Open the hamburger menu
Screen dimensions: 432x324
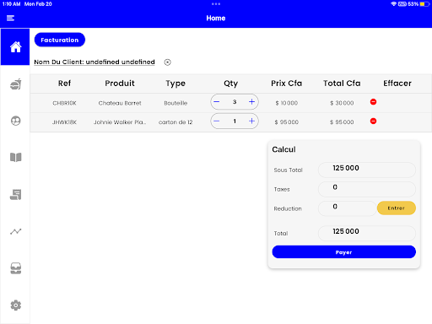click(10, 19)
